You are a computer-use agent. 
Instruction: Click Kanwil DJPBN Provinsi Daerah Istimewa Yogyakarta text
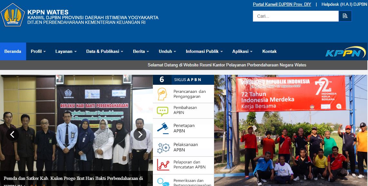point(93,18)
